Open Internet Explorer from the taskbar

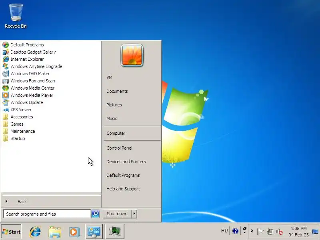35,232
